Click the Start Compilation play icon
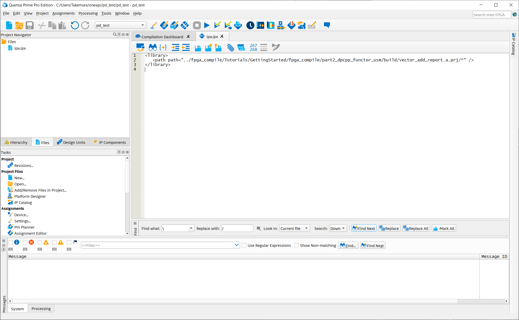 [x=207, y=25]
